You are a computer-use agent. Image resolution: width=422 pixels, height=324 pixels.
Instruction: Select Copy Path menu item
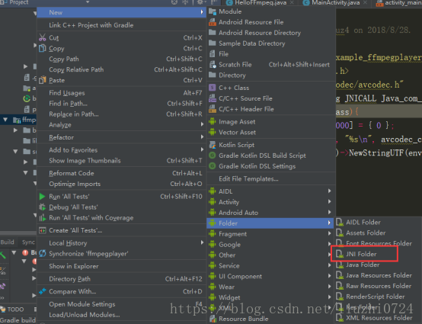(x=121, y=59)
